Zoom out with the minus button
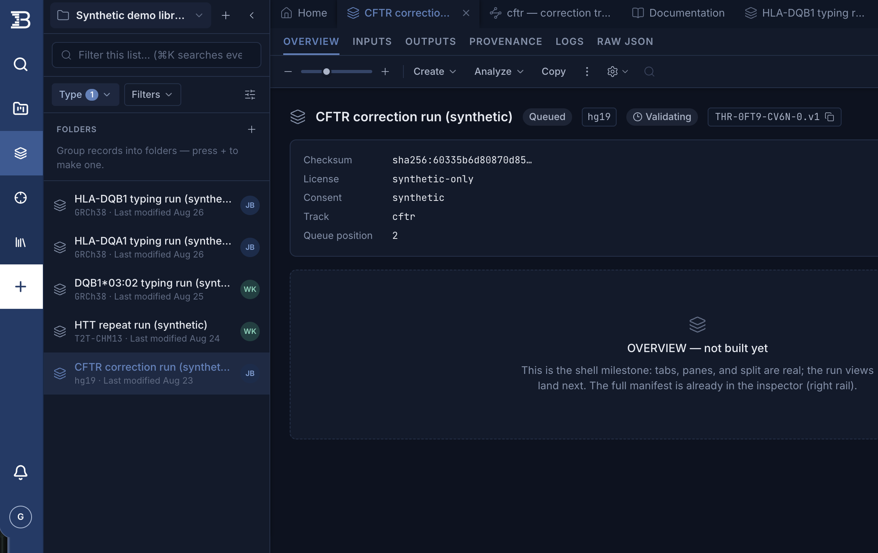The image size is (878, 553). coord(288,72)
